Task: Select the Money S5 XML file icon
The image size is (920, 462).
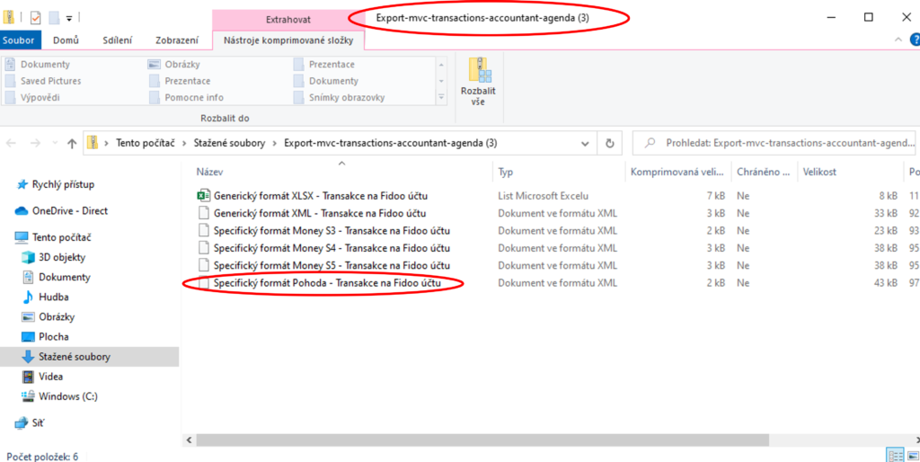Action: coord(203,265)
